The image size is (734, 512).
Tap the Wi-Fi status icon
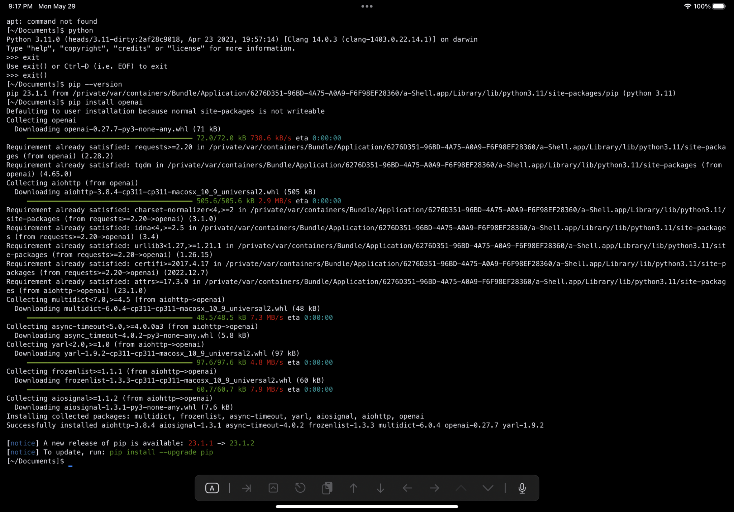687,6
